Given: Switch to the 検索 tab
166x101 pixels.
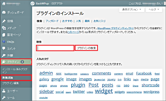Looking at the screenshot, I should 39,21.
